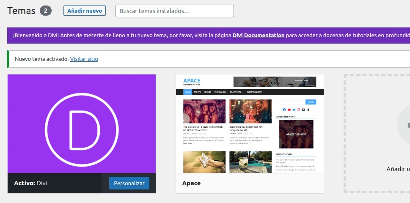Click the add new theme placeholder box
This screenshot has width=410, height=203.
[377, 134]
